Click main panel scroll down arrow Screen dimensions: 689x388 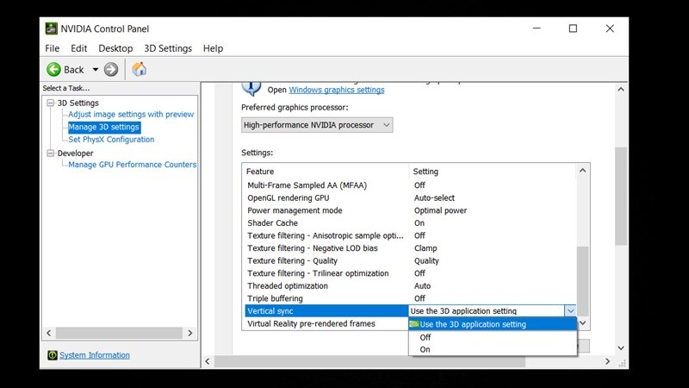[x=621, y=348]
